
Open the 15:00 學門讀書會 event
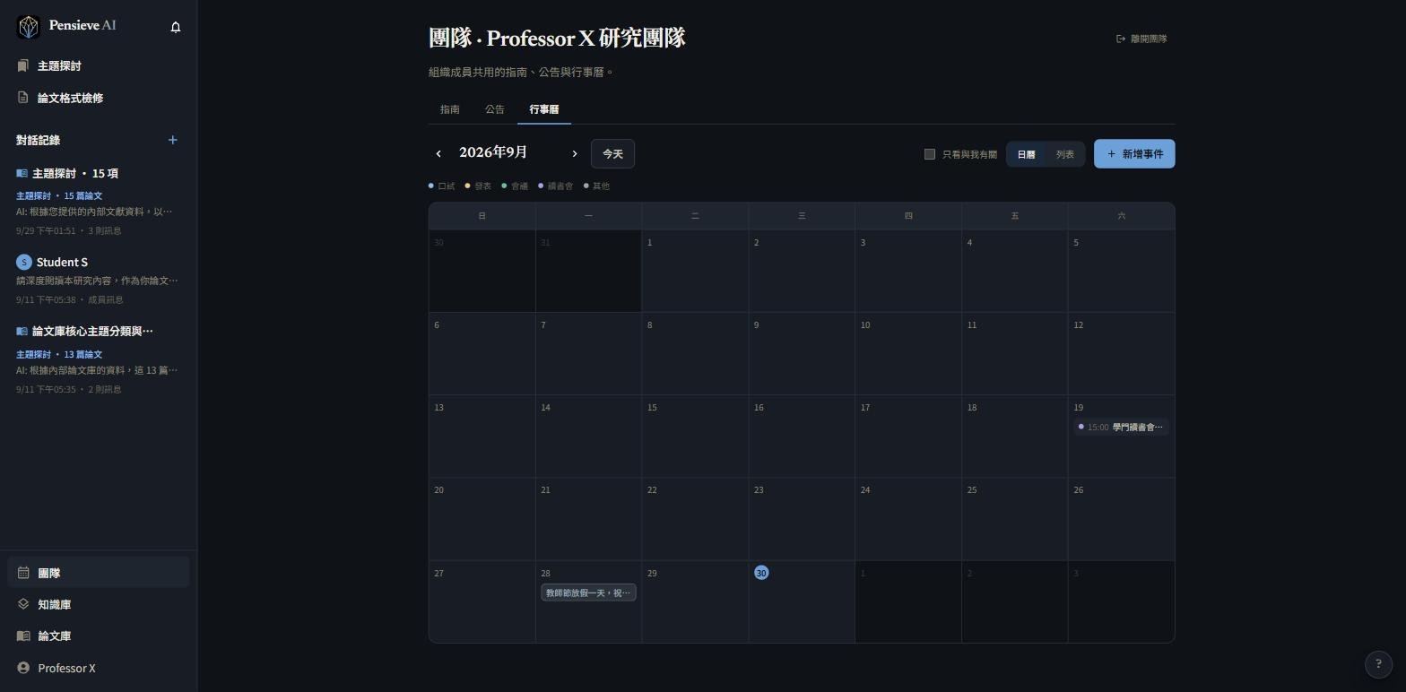[x=1121, y=427]
